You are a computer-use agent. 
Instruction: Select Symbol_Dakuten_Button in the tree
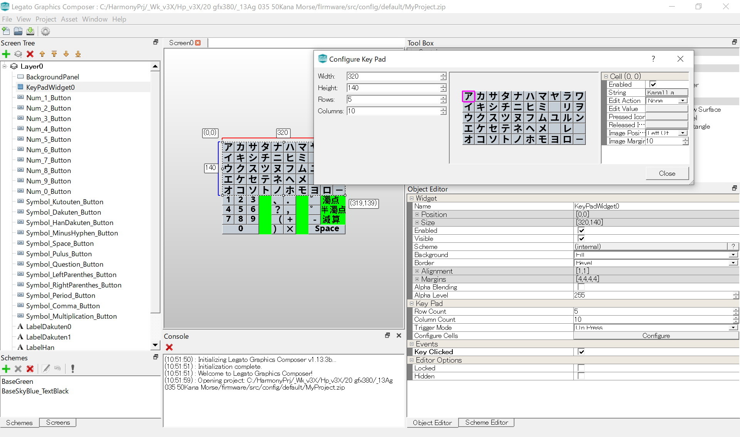pos(64,212)
